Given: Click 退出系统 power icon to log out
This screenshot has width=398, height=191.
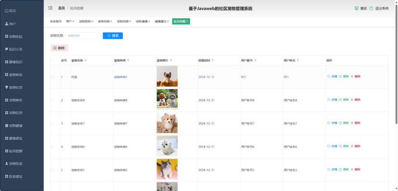Looking at the screenshot, I should click(371, 8).
